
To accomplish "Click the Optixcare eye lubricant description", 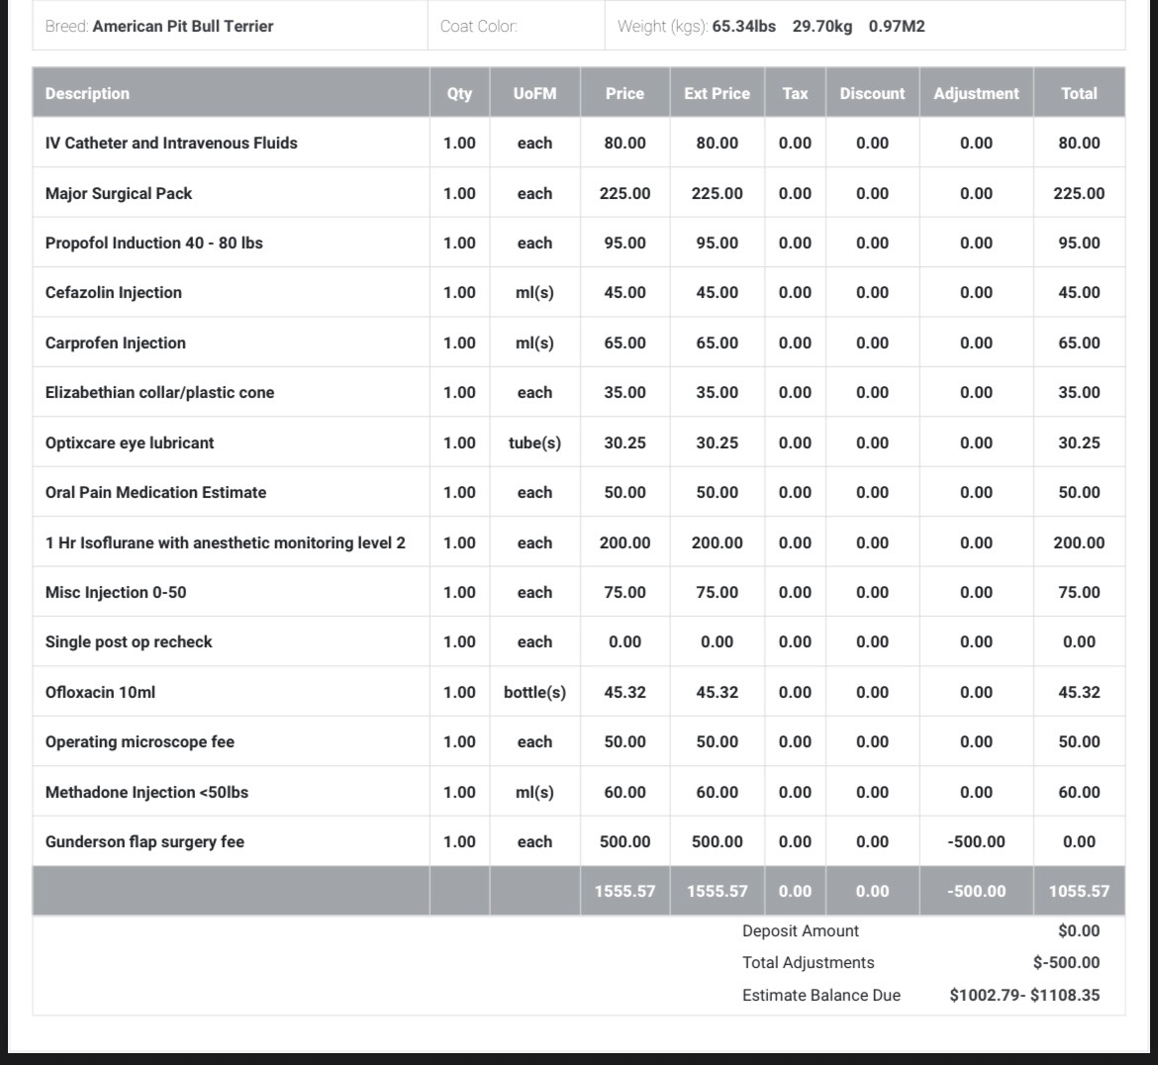I will coord(130,442).
